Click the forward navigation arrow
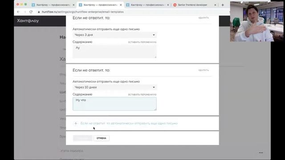This screenshot has width=285, height=160. (25, 12)
